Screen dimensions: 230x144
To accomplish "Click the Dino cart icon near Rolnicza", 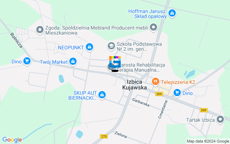I will point(27,61).
